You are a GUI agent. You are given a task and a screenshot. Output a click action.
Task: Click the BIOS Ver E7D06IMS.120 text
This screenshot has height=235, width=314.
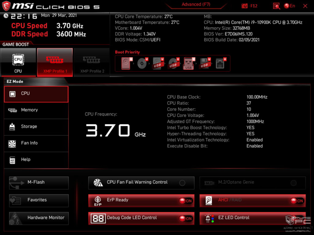228,34
